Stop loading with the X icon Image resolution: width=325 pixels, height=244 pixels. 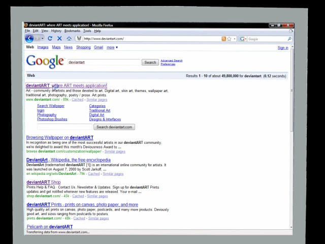[x=59, y=39]
